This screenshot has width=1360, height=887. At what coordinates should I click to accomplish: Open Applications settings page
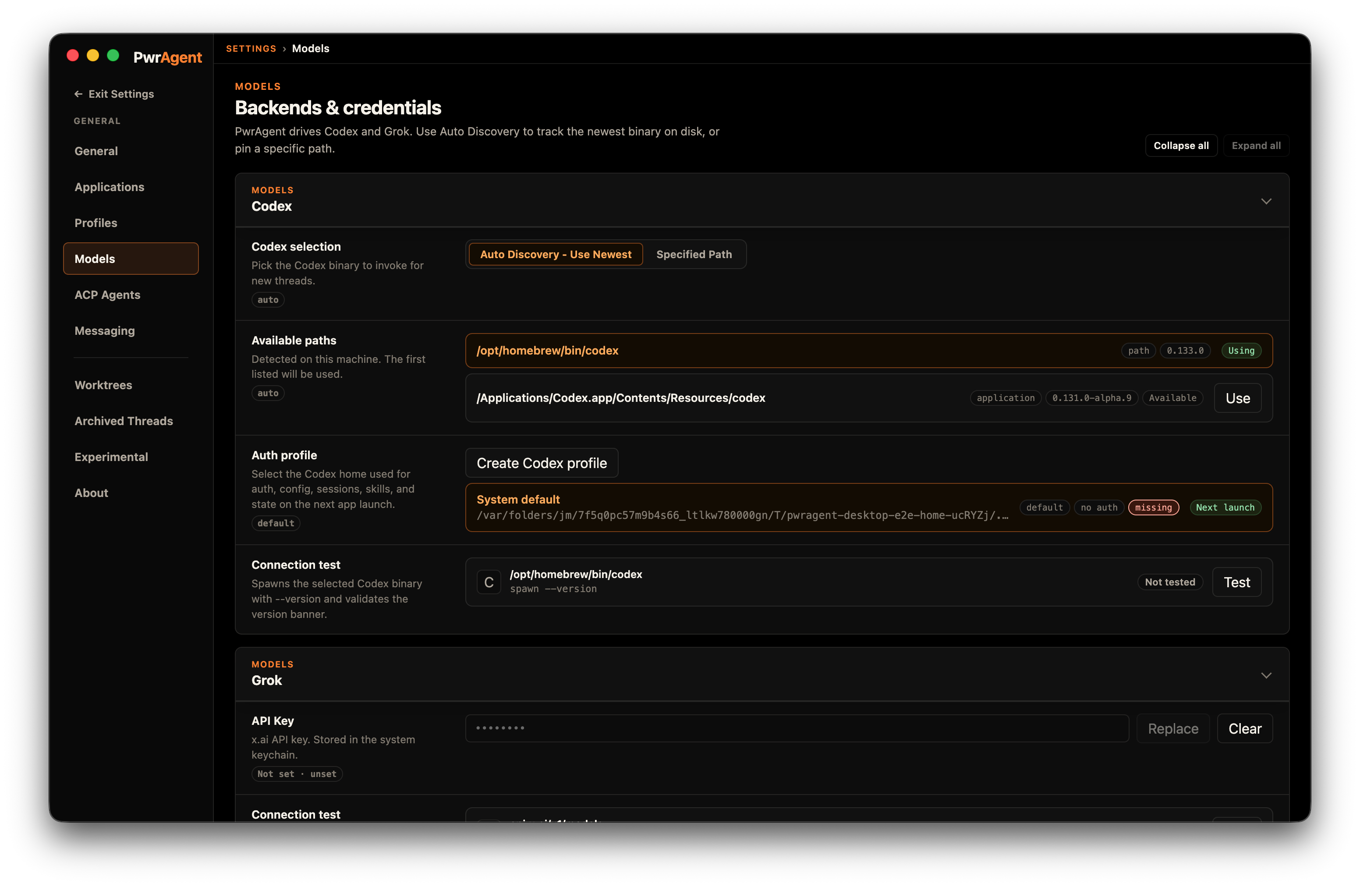(131, 187)
